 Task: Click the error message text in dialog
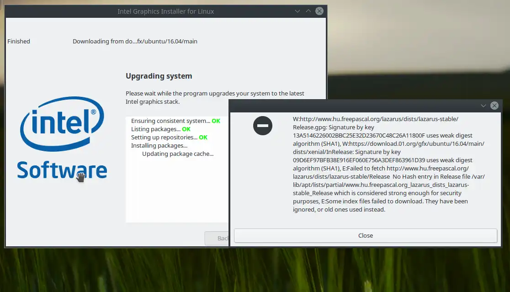[389, 164]
